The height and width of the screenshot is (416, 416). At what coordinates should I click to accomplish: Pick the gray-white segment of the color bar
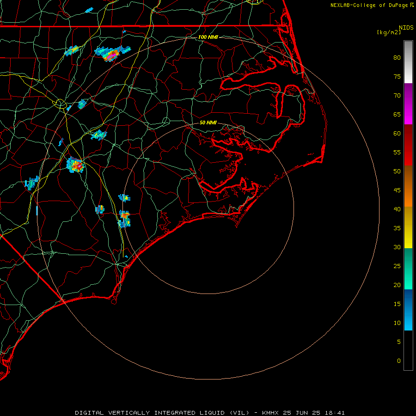click(x=408, y=62)
